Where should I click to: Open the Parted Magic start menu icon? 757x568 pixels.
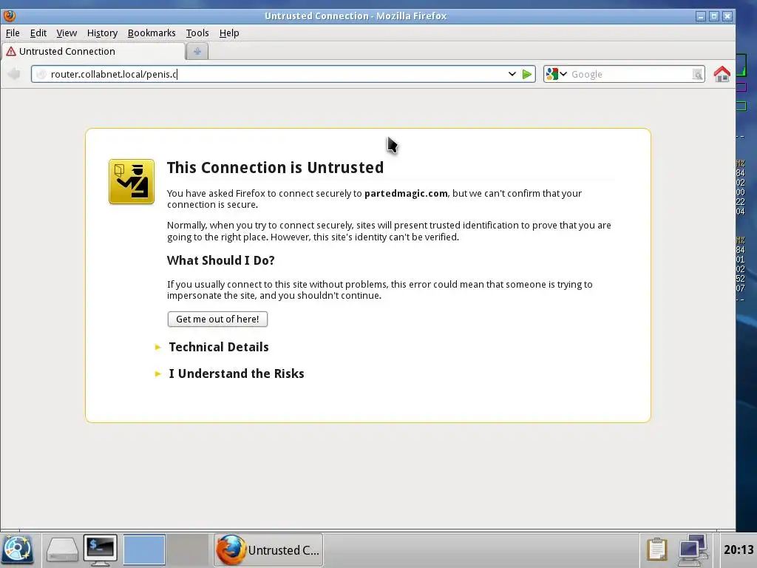point(18,550)
